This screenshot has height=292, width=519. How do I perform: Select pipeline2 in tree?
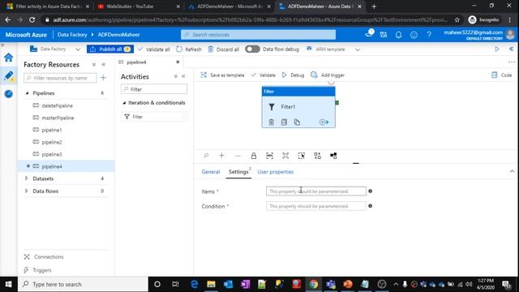[52, 142]
